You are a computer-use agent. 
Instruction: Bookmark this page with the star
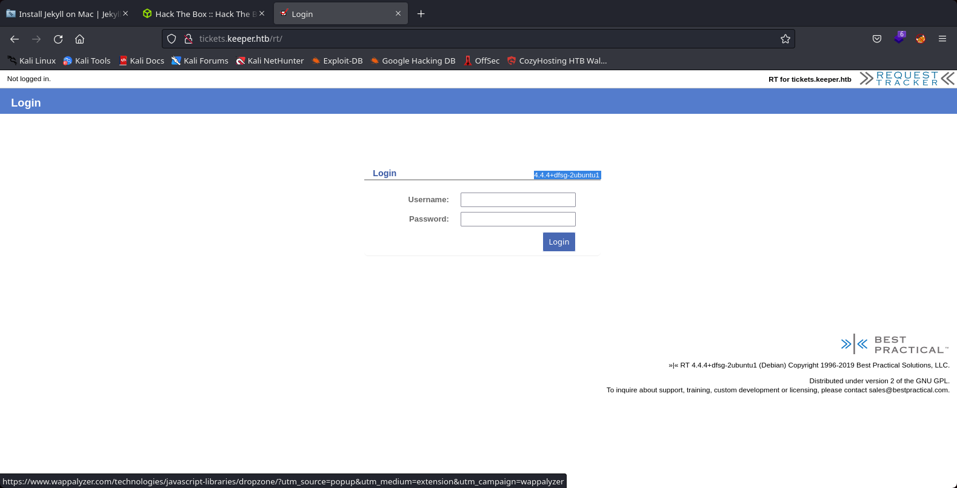(785, 39)
